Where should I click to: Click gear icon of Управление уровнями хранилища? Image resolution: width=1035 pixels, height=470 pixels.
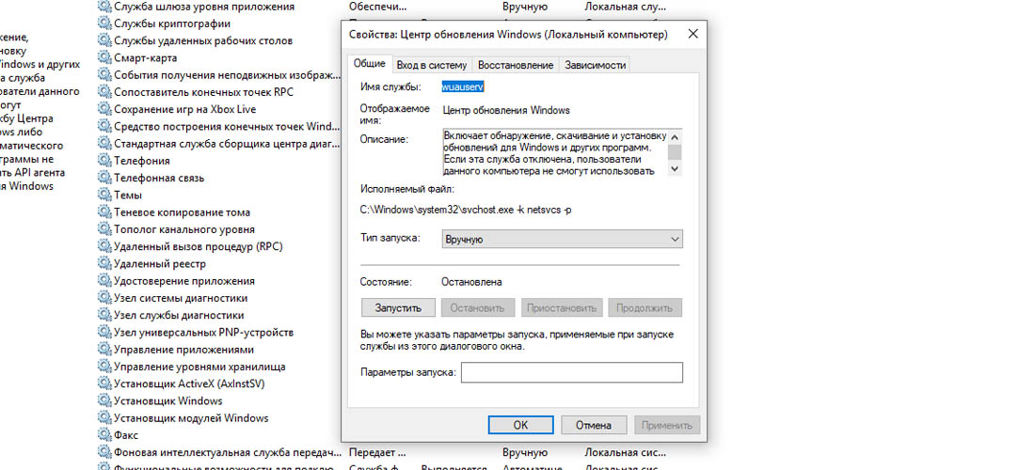point(104,367)
